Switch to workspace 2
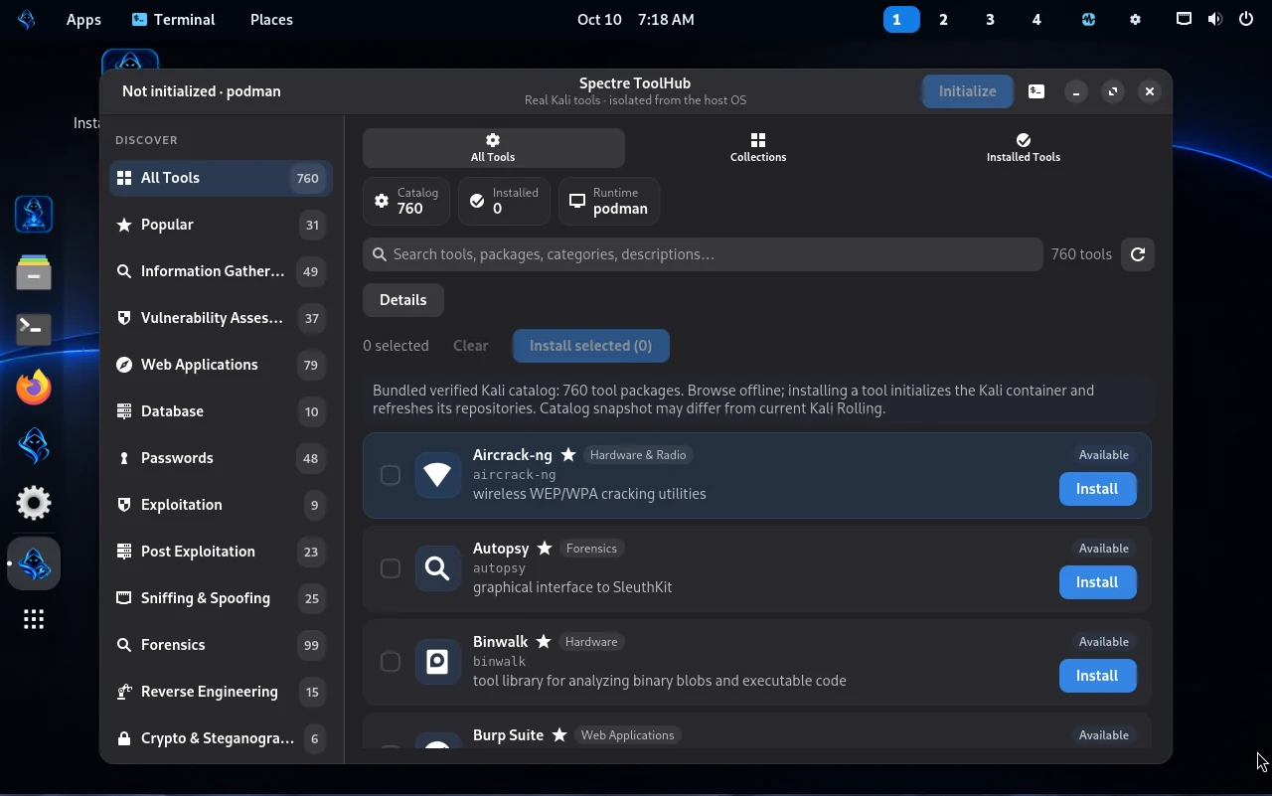This screenshot has height=796, width=1272. tap(943, 19)
